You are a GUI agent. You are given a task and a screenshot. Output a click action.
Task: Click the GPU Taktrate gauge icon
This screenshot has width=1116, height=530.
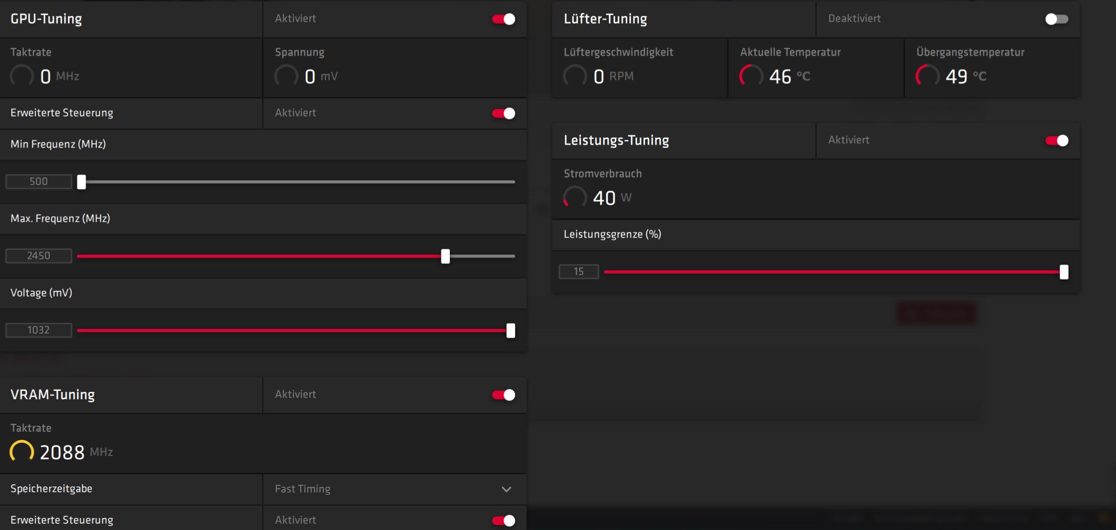point(22,76)
